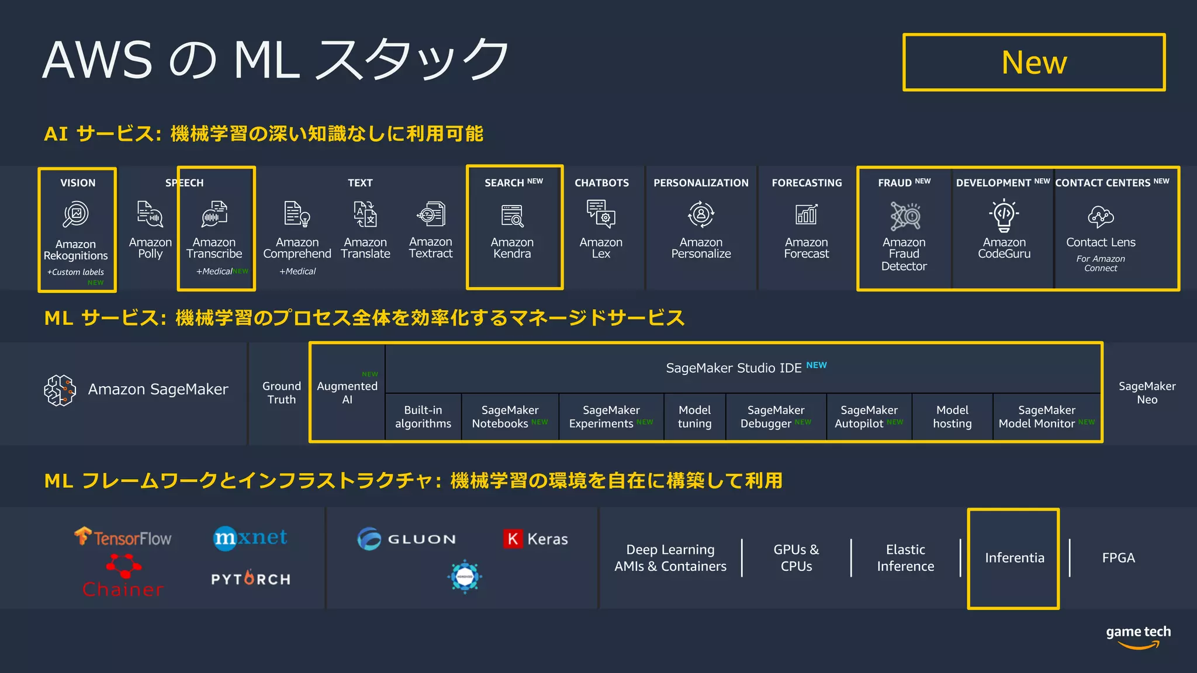Click the Amazon Lex chatbot icon

(601, 213)
